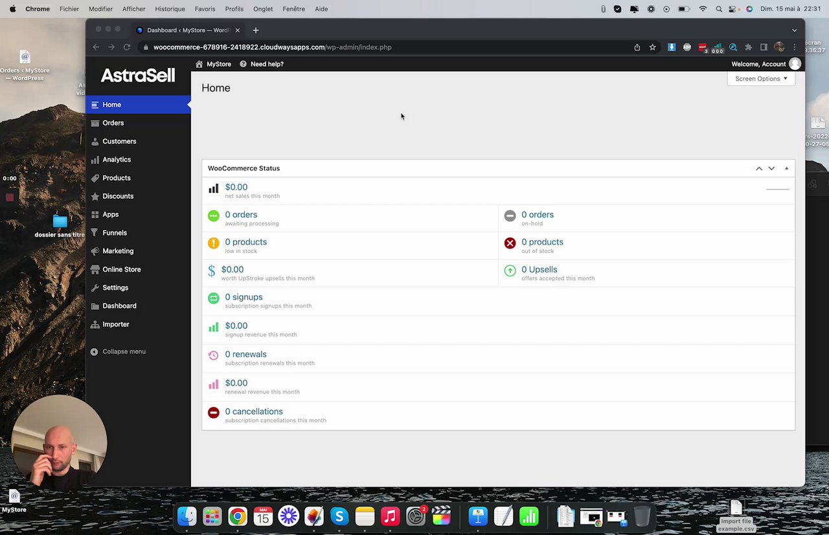Expand the Screen Options dropdown
The image size is (829, 535).
[x=761, y=78]
